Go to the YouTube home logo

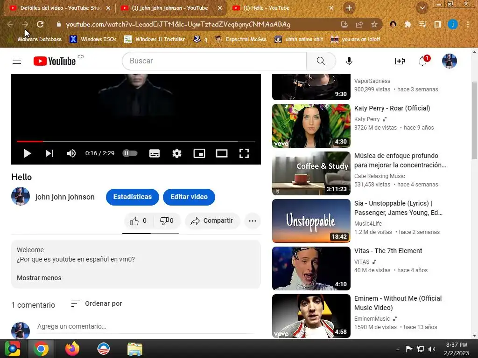[55, 61]
